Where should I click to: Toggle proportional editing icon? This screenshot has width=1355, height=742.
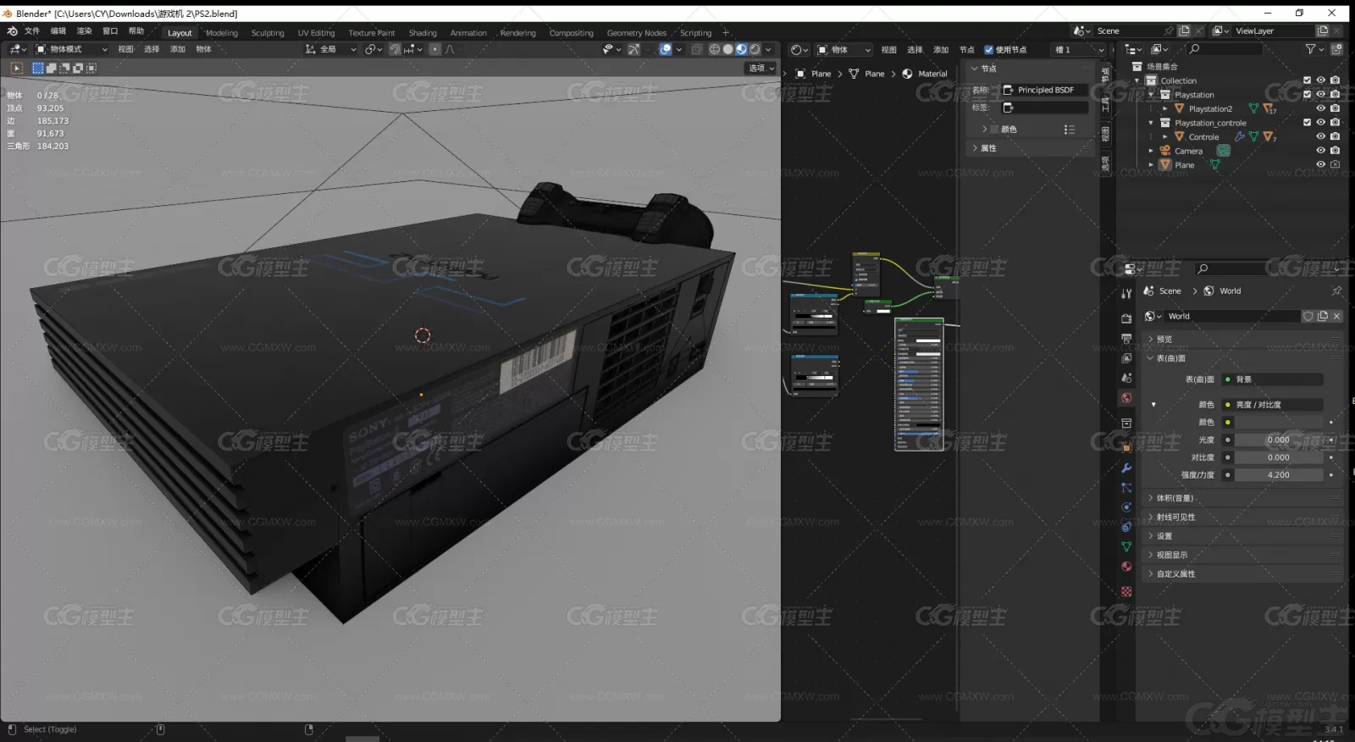[435, 49]
